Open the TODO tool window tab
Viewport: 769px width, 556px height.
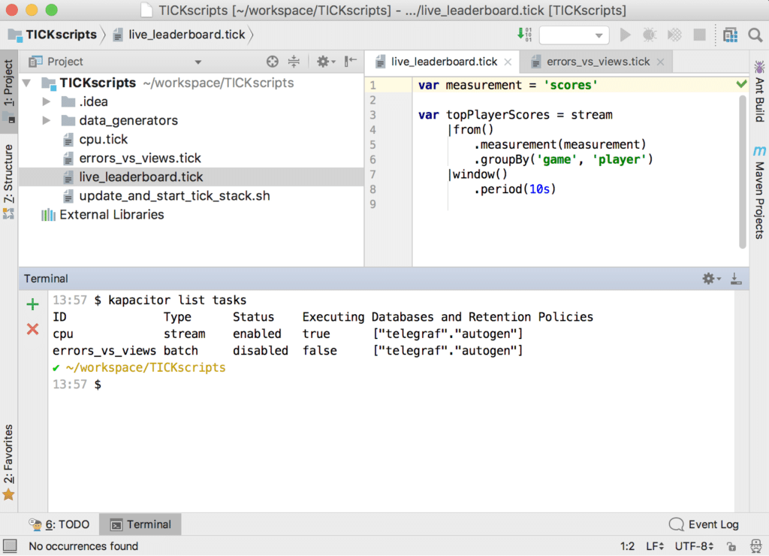tap(59, 524)
